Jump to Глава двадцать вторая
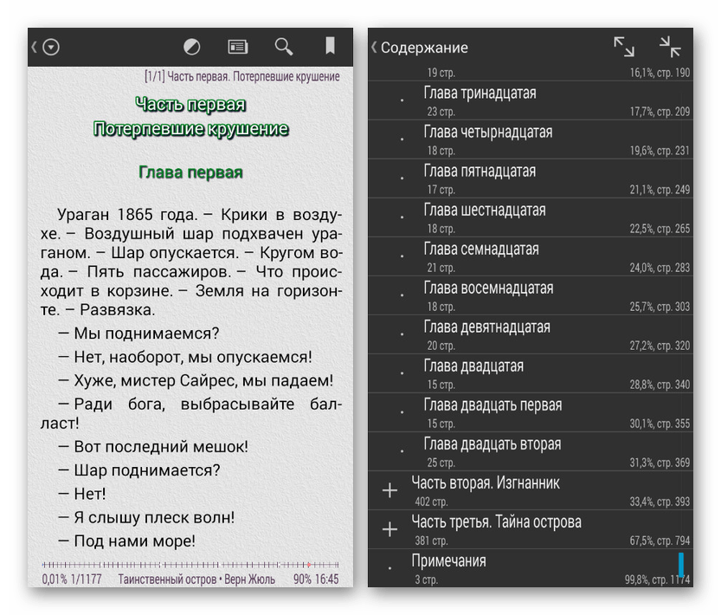The height and width of the screenshot is (615, 721). tap(492, 444)
